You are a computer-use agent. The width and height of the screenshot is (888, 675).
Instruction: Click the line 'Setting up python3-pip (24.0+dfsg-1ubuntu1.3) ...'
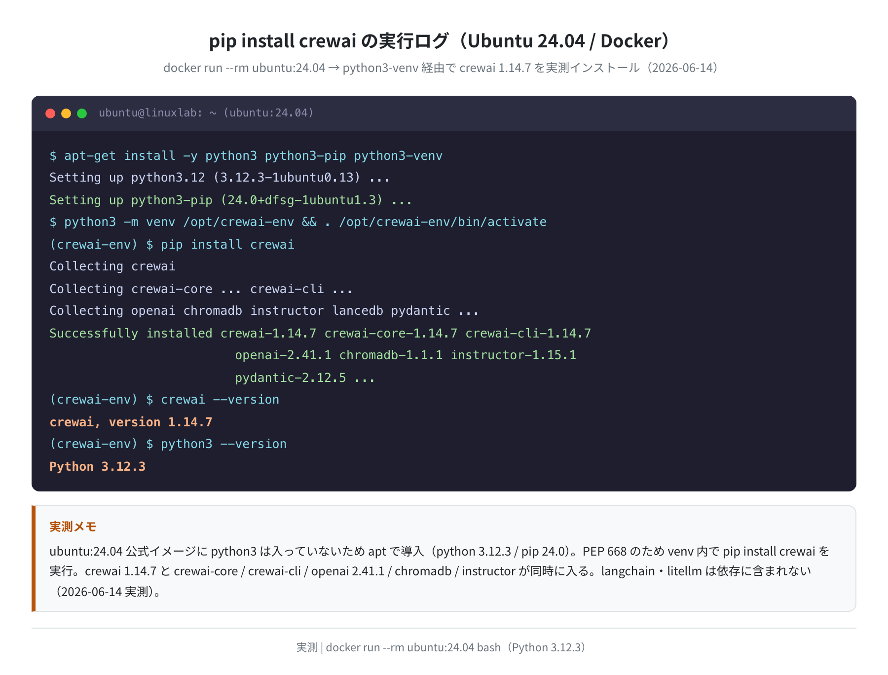(x=230, y=200)
